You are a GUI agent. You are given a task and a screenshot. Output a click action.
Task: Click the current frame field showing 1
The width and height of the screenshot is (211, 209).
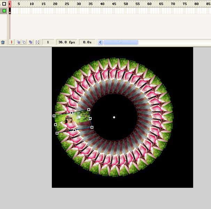tap(48, 42)
